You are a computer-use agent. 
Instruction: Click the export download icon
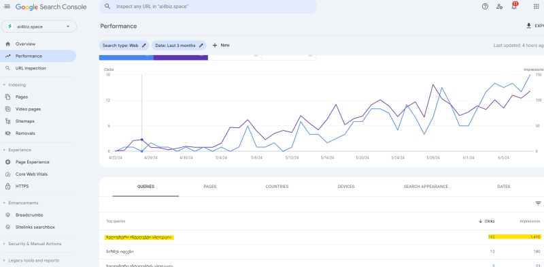529,26
